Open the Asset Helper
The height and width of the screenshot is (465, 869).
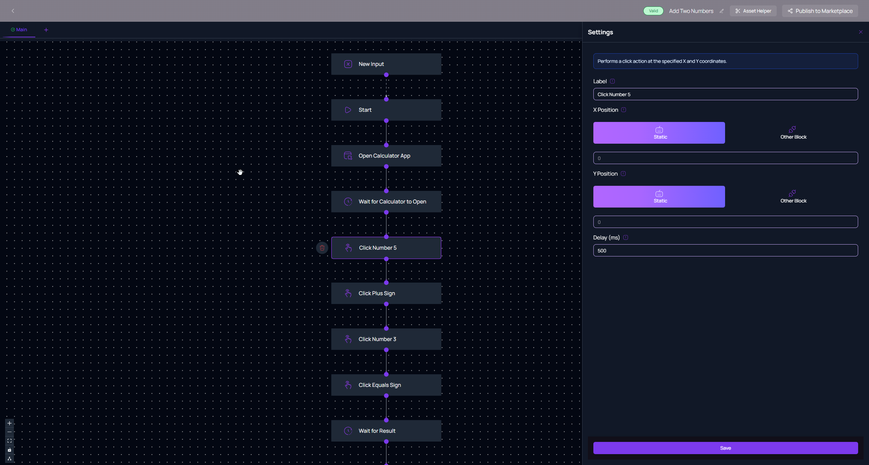tap(753, 11)
